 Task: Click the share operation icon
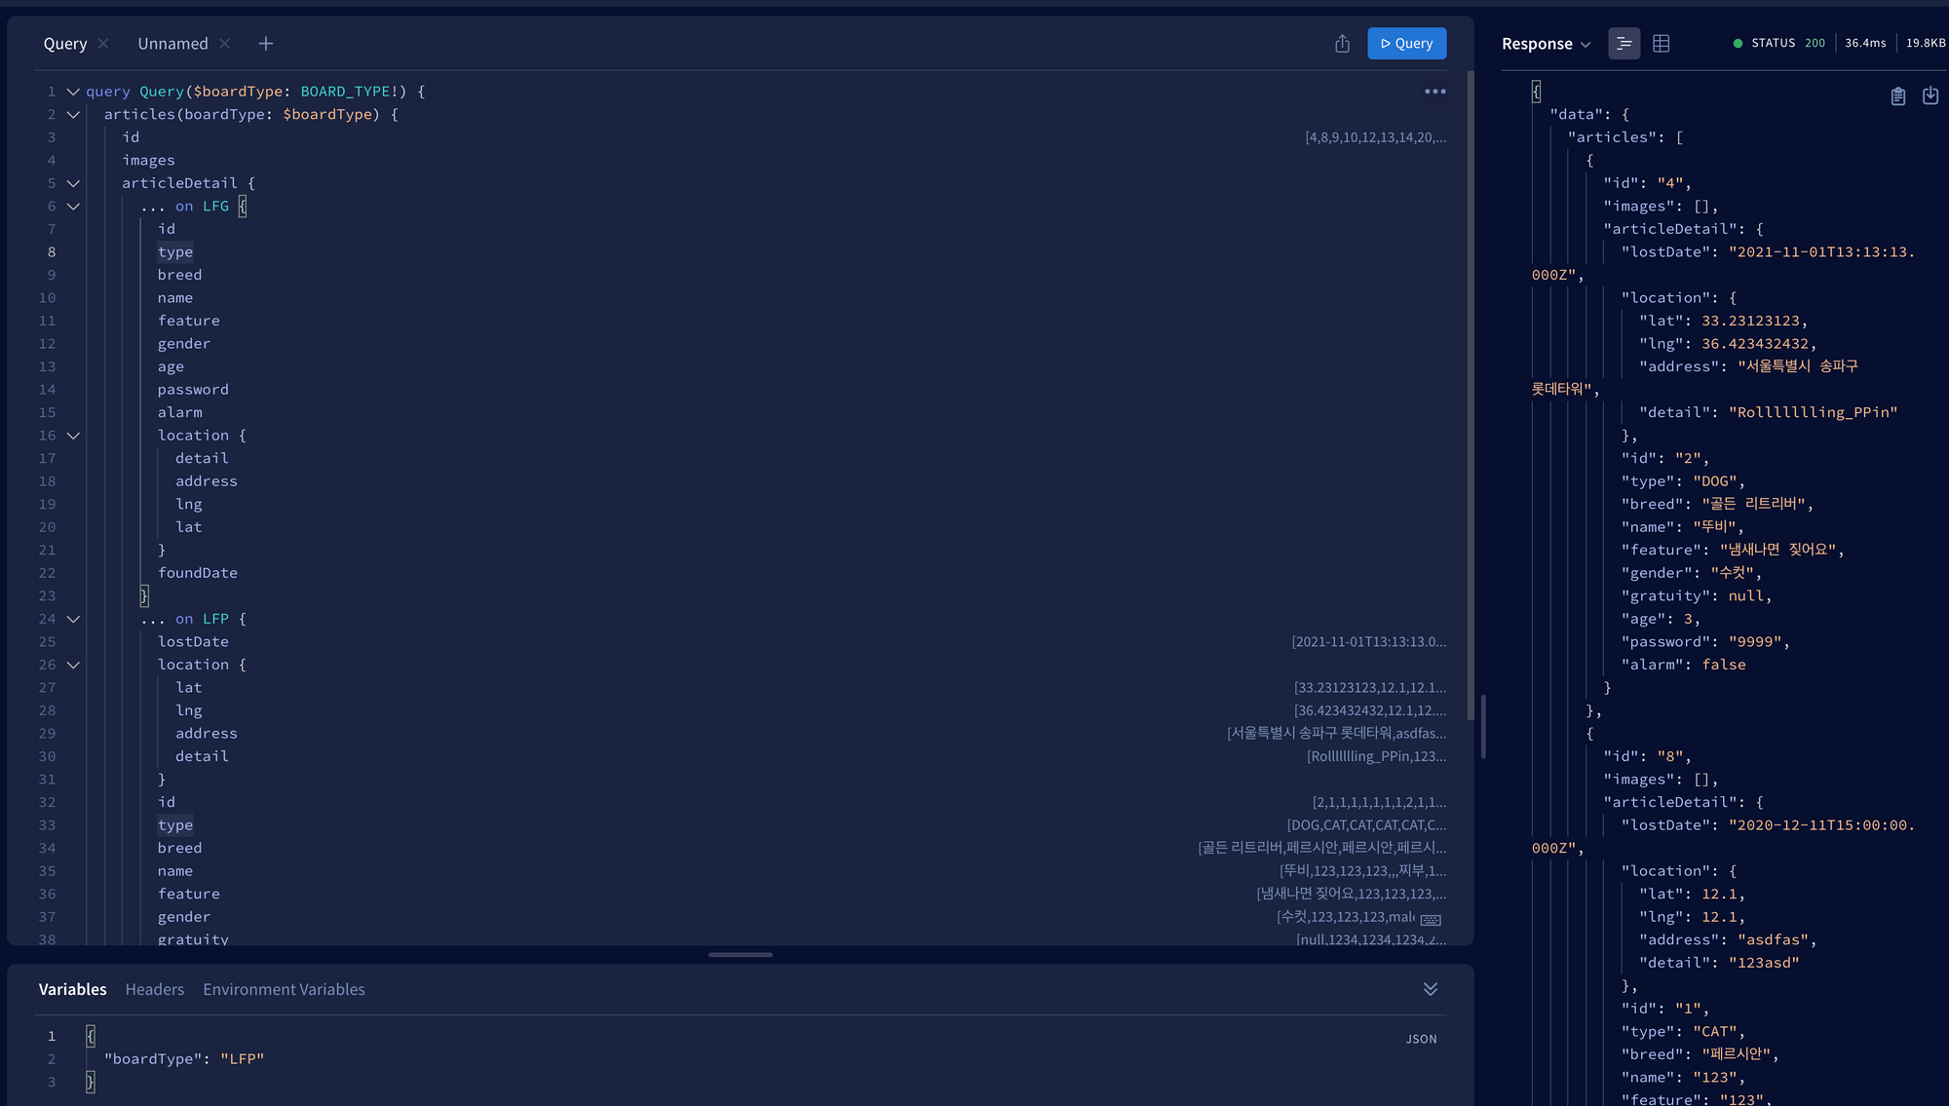click(1342, 44)
